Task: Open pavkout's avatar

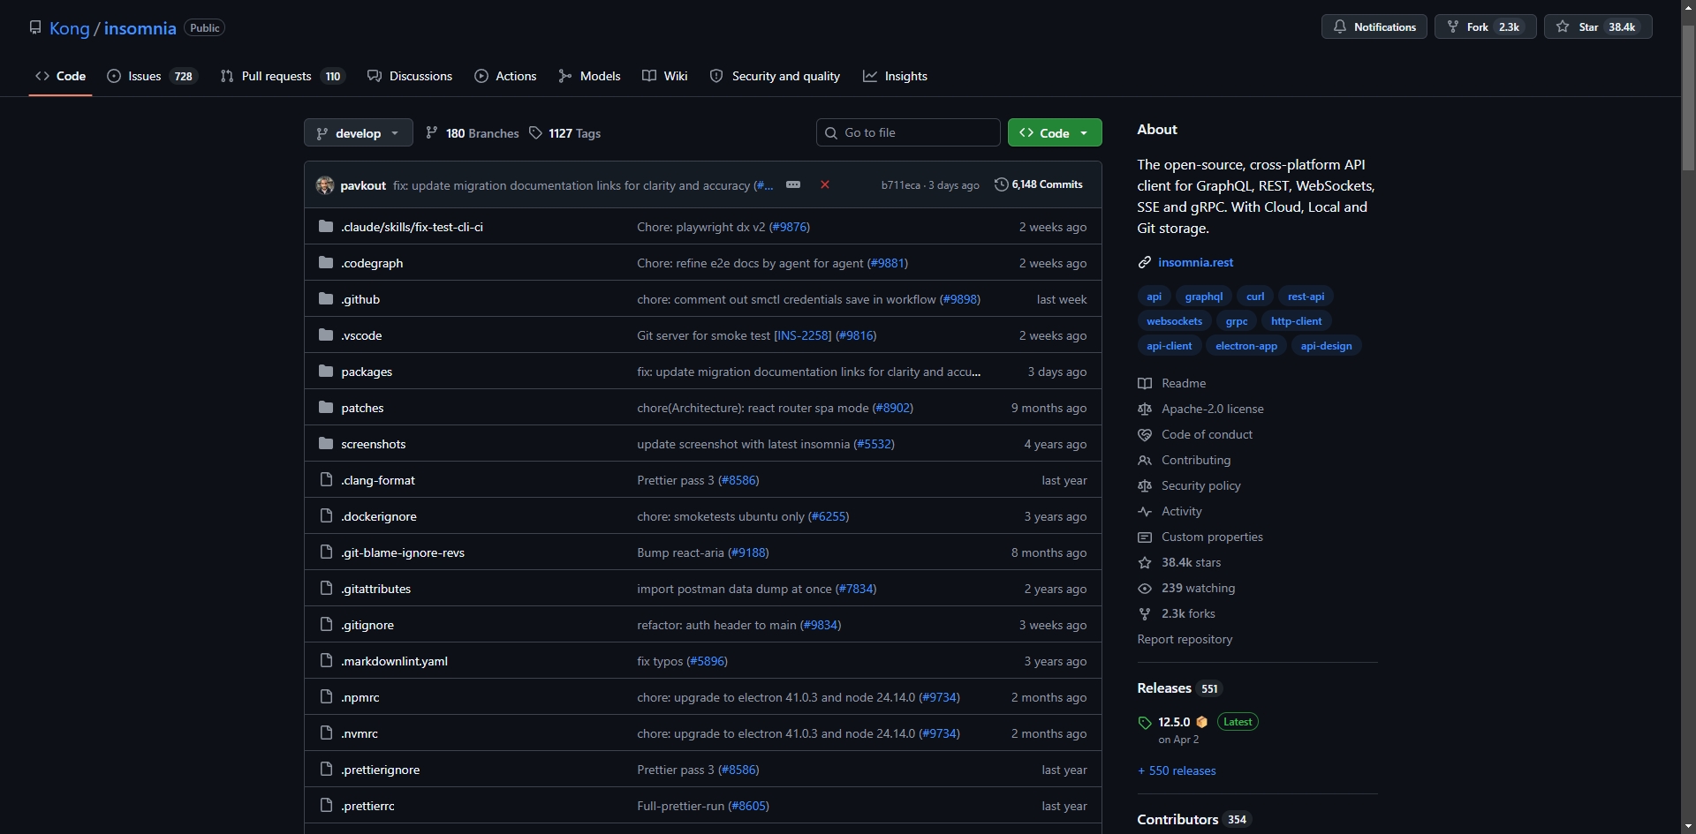Action: coord(325,185)
